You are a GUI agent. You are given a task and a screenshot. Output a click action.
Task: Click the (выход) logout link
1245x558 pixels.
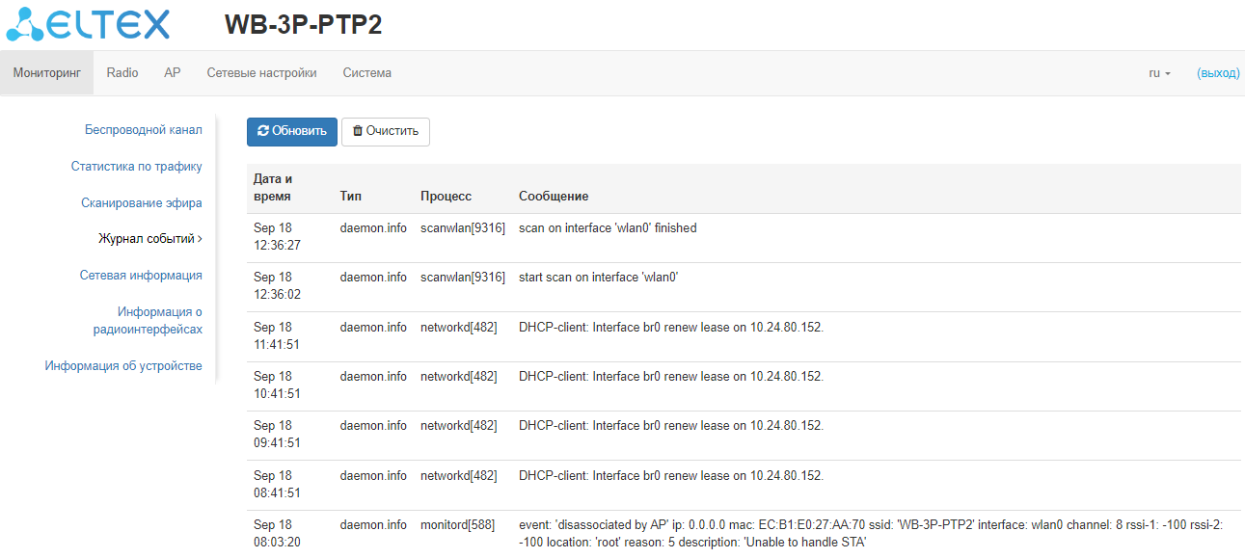(1217, 73)
